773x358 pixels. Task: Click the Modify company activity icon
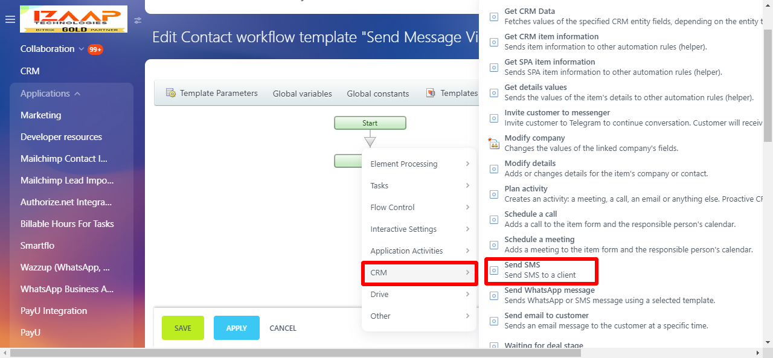[x=494, y=144]
